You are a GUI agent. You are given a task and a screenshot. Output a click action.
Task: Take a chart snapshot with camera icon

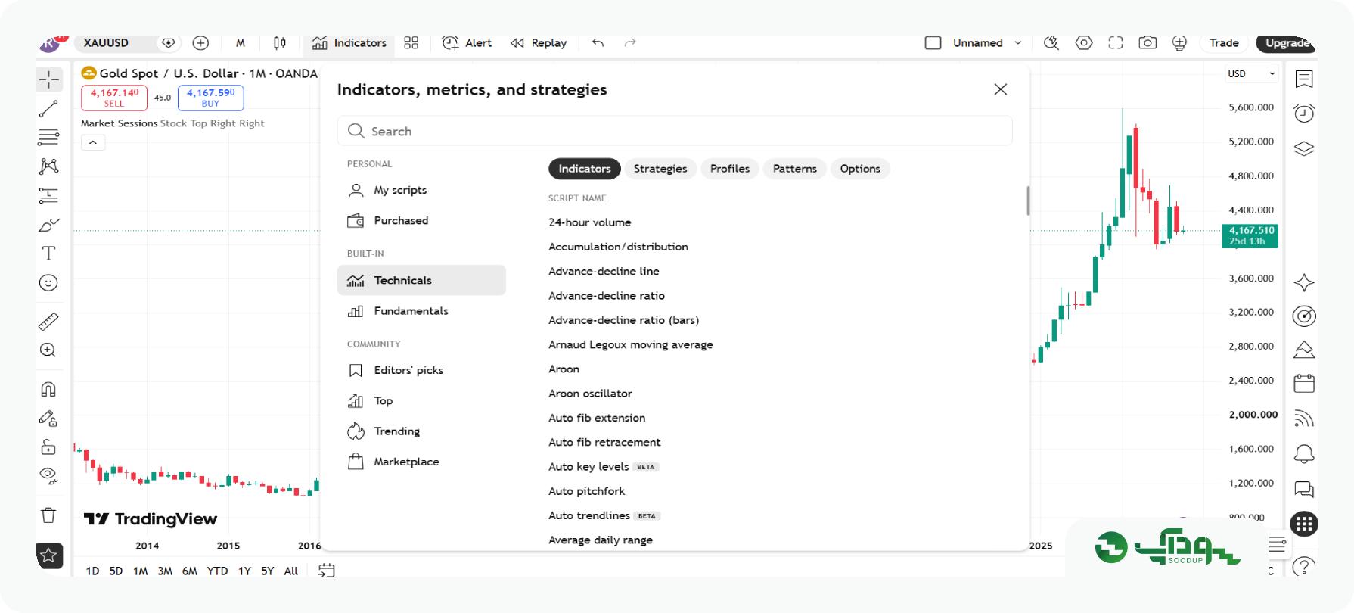(x=1147, y=43)
